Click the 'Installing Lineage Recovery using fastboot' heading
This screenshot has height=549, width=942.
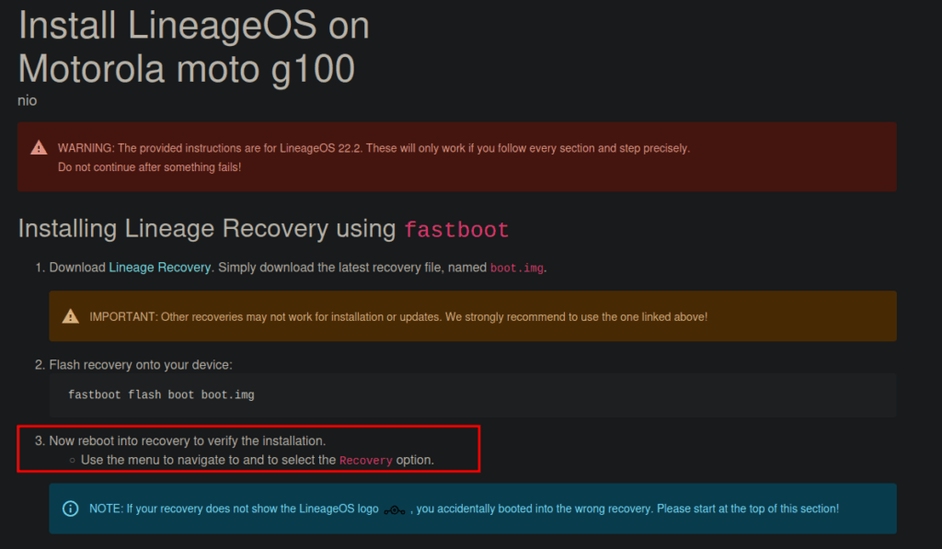pyautogui.click(x=263, y=229)
